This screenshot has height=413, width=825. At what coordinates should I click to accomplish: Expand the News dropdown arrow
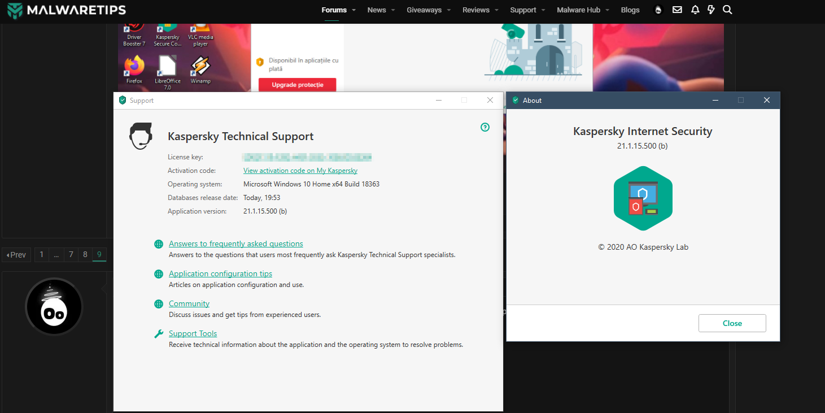(x=393, y=10)
